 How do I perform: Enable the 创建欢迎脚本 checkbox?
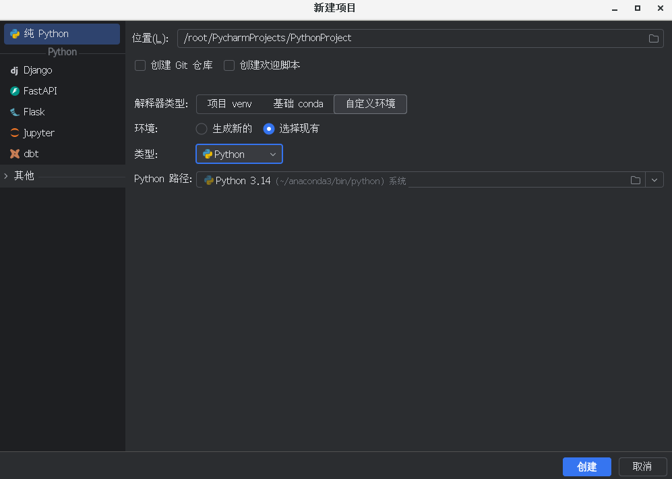click(229, 65)
